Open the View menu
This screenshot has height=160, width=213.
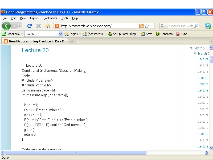23,18
